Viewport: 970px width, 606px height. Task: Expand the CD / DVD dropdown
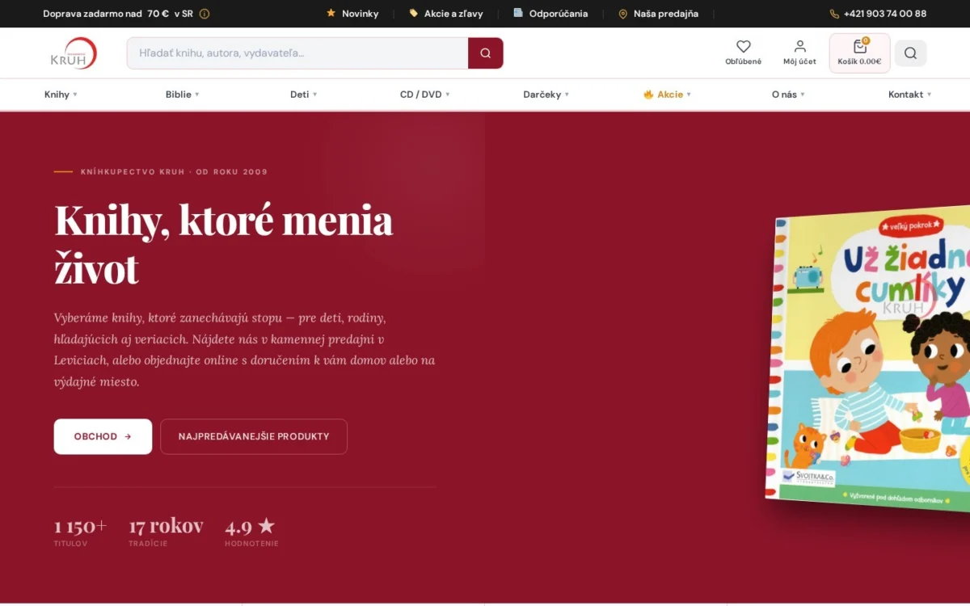coord(425,95)
